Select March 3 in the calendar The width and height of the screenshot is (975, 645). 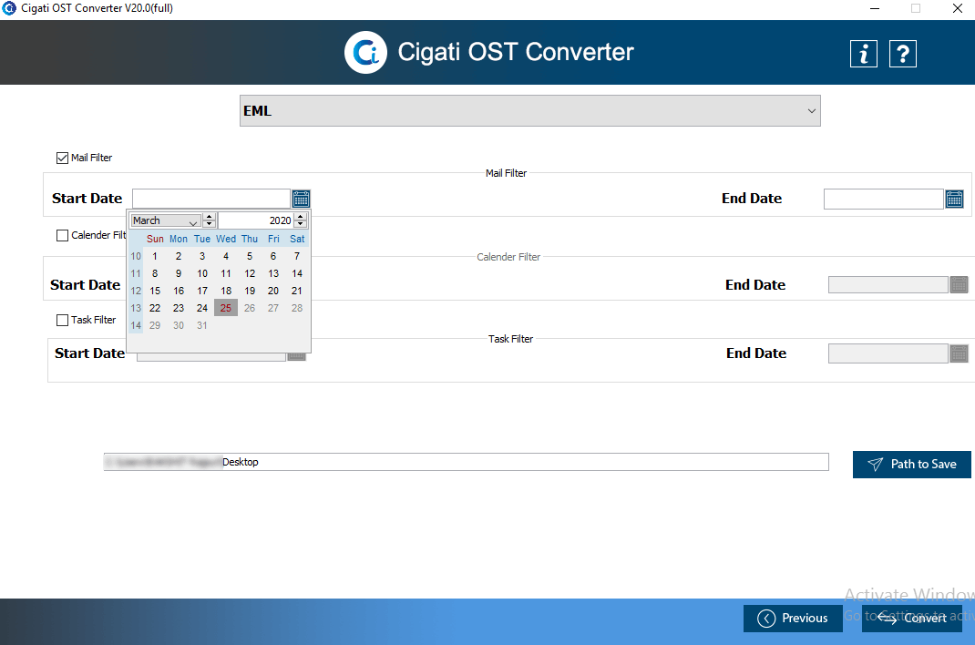coord(202,256)
